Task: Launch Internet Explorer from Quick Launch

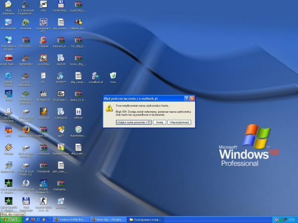Action: click(38, 219)
